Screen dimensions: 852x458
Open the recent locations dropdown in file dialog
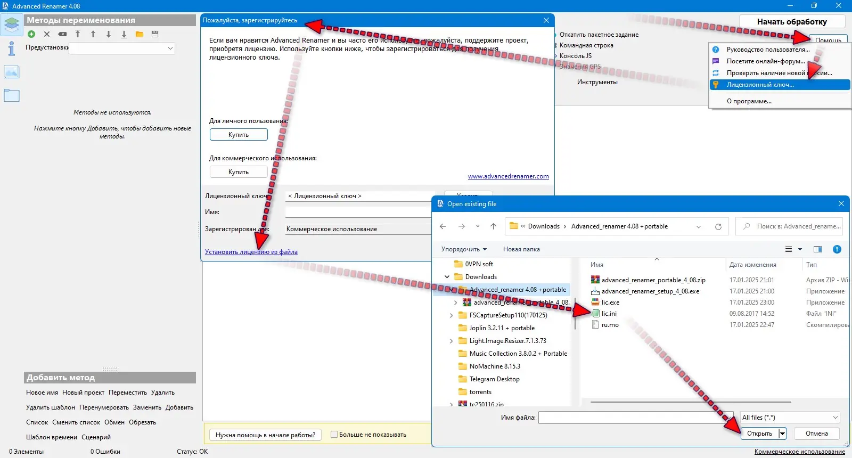tap(478, 226)
